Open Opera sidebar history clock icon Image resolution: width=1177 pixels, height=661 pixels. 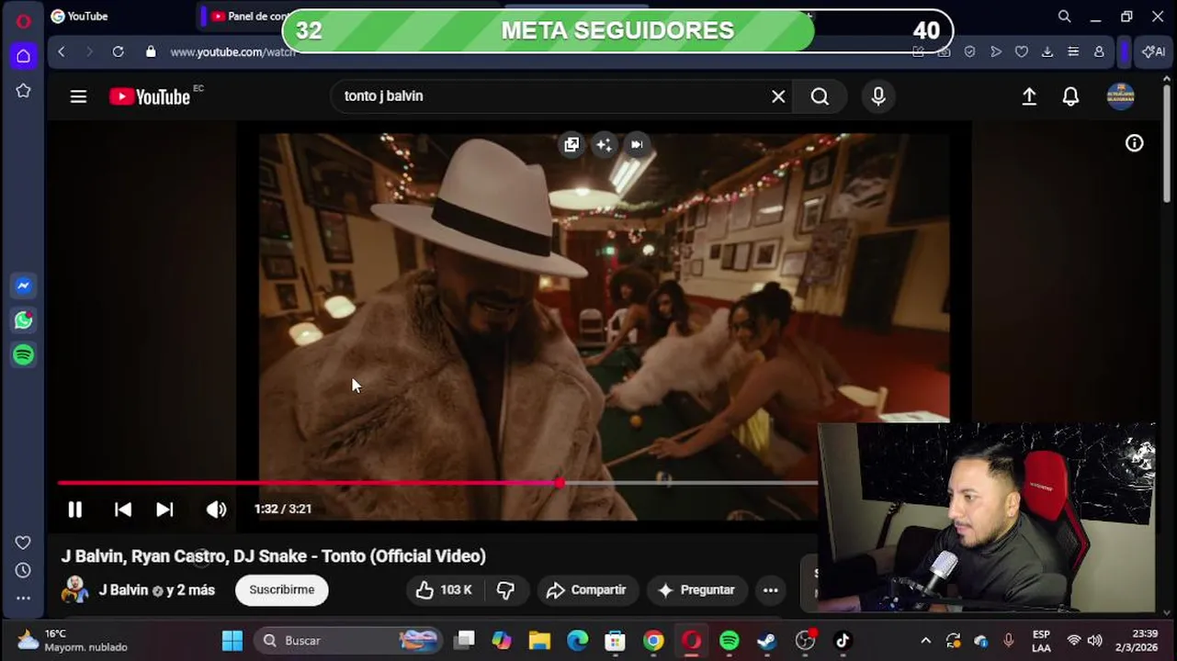point(23,570)
